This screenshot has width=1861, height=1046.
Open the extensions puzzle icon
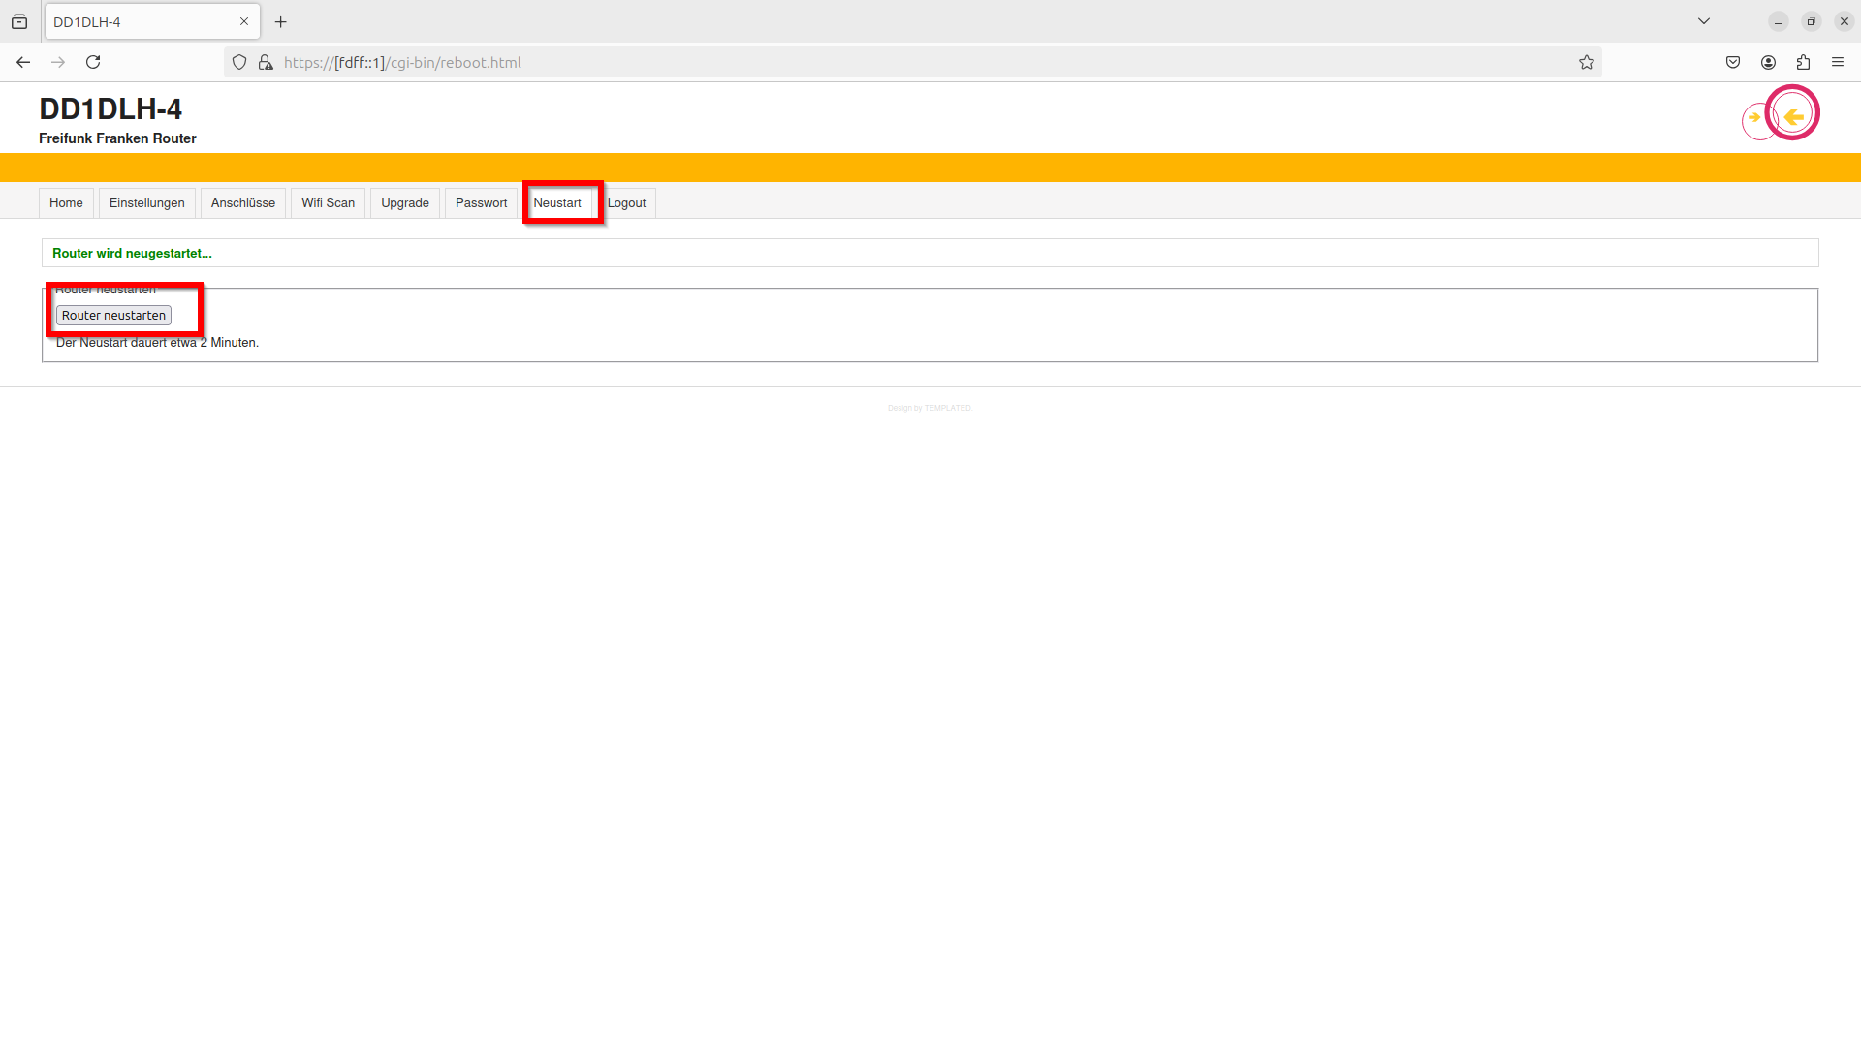1803,62
